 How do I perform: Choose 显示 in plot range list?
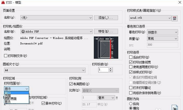point(16,102)
